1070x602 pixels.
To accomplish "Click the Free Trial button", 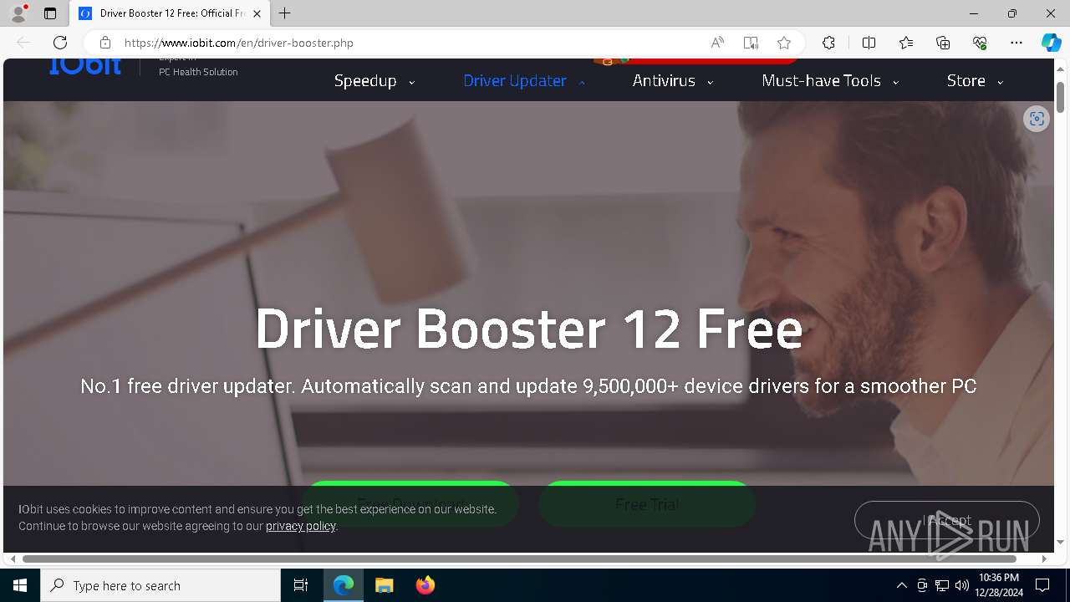I will (x=647, y=504).
